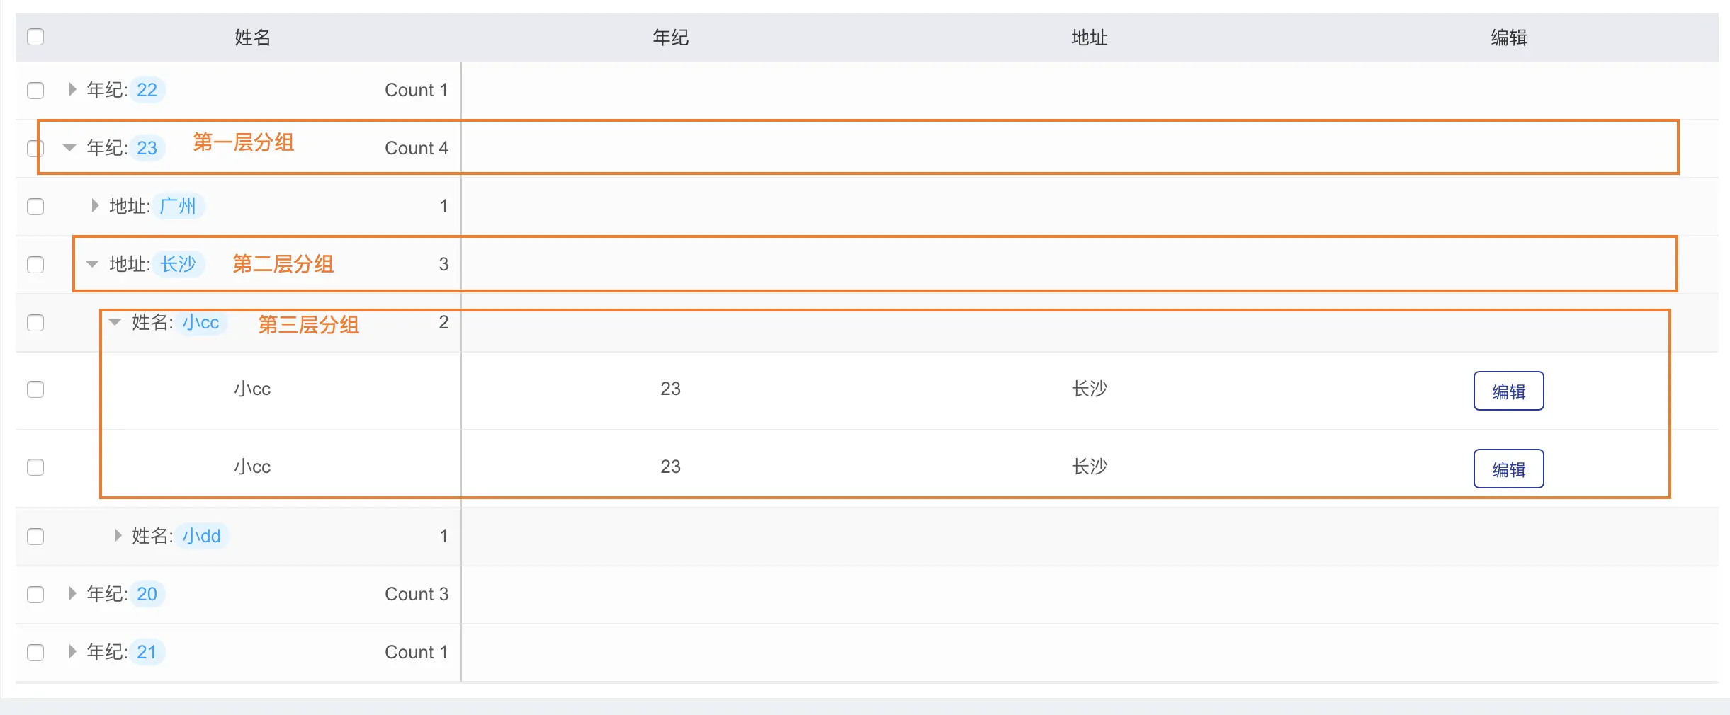Select the 地址: 广州 row checkbox
1730x715 pixels.
35,207
